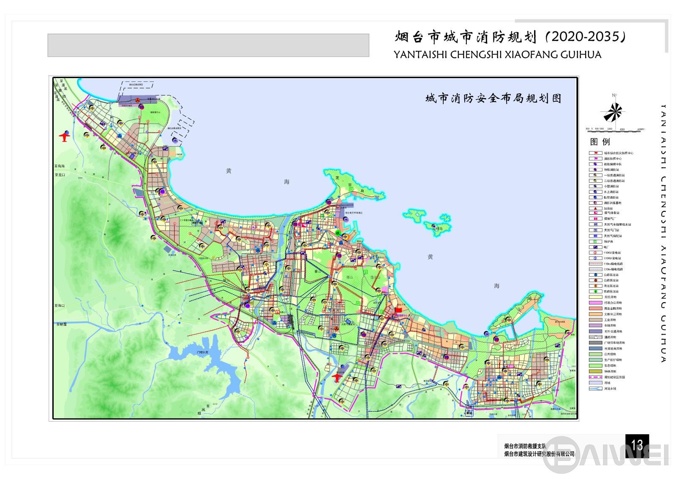This screenshot has width=676, height=479.
Task: Click the 工业用地 brown legend swatch
Action: (595, 320)
